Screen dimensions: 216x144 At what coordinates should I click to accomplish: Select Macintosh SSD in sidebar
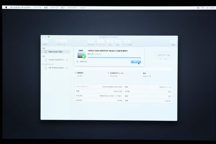(x=56, y=52)
